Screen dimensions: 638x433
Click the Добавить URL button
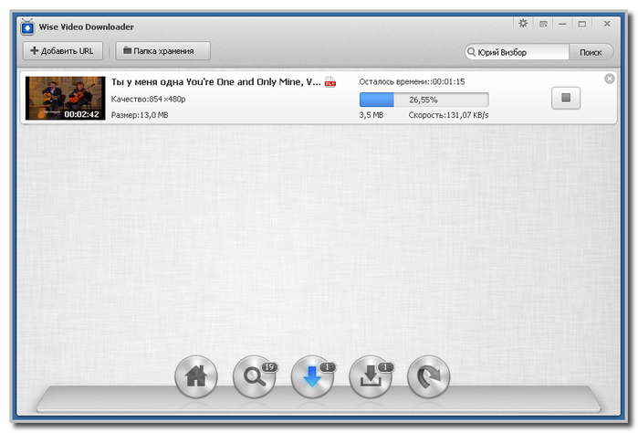(x=63, y=51)
